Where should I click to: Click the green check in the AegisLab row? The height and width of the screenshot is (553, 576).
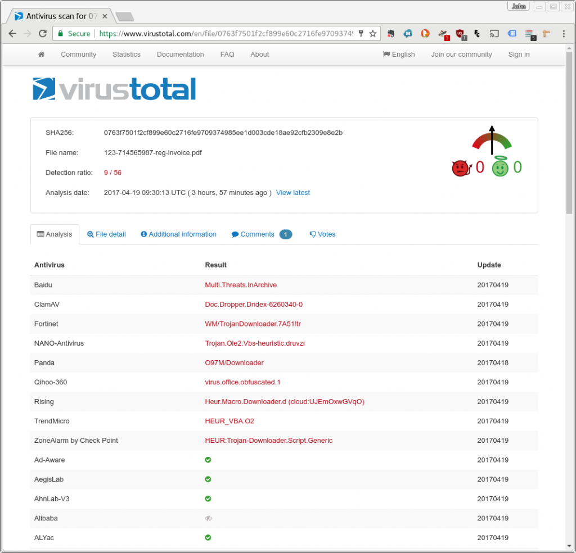[x=208, y=479]
